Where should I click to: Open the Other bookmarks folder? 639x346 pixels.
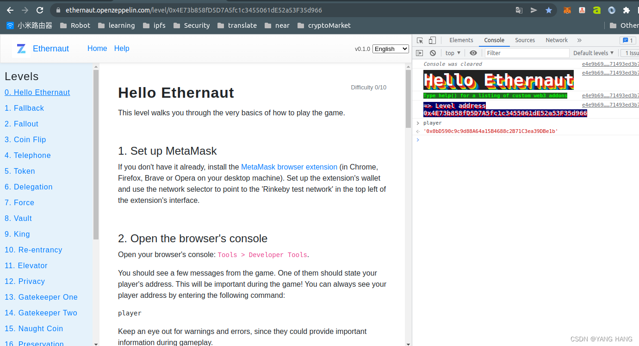tap(624, 25)
